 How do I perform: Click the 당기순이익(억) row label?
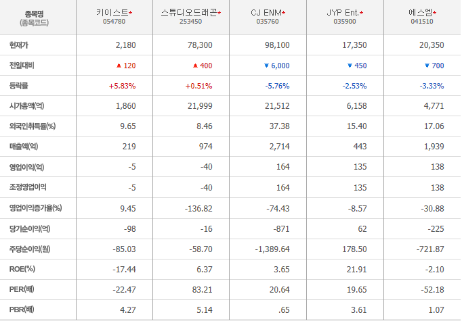click(x=30, y=228)
